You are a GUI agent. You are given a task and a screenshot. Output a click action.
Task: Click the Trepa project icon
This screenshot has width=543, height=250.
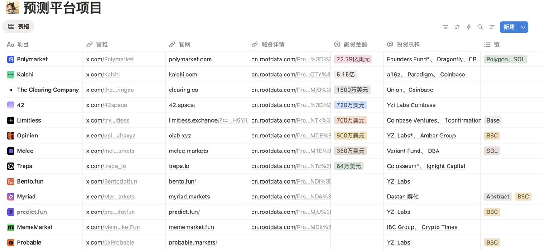10,166
